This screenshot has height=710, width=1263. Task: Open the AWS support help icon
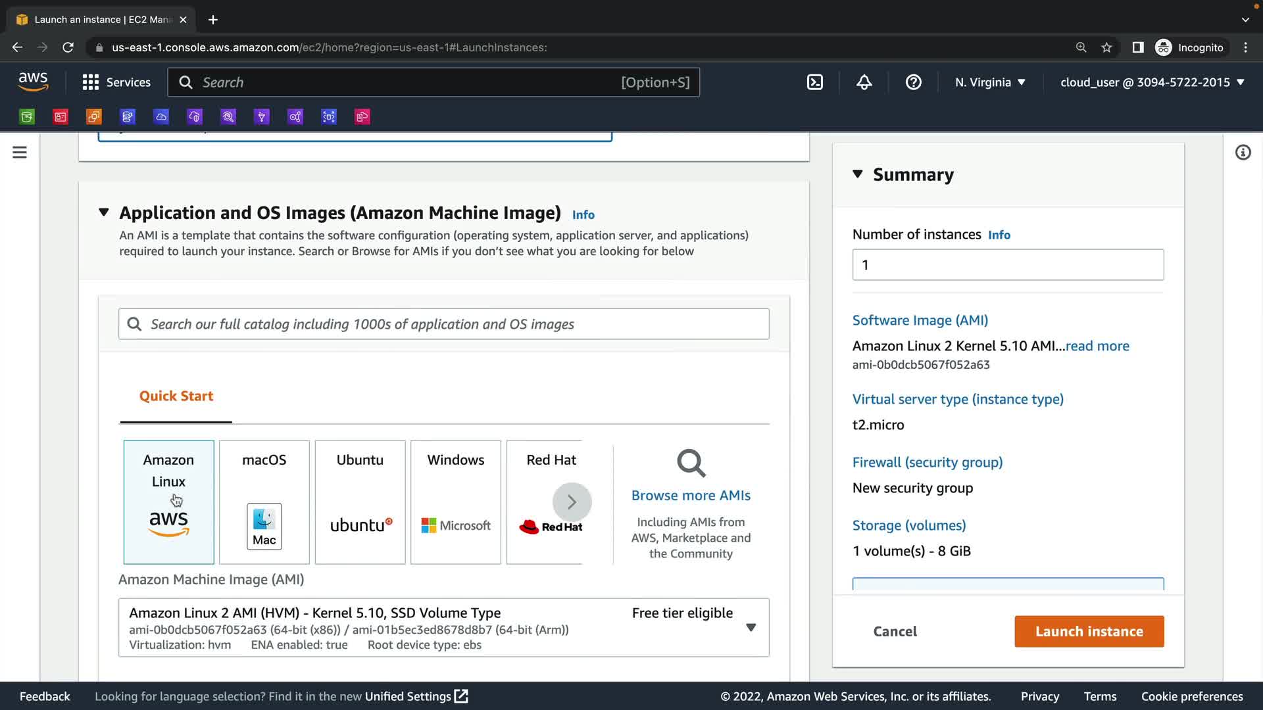tap(913, 82)
